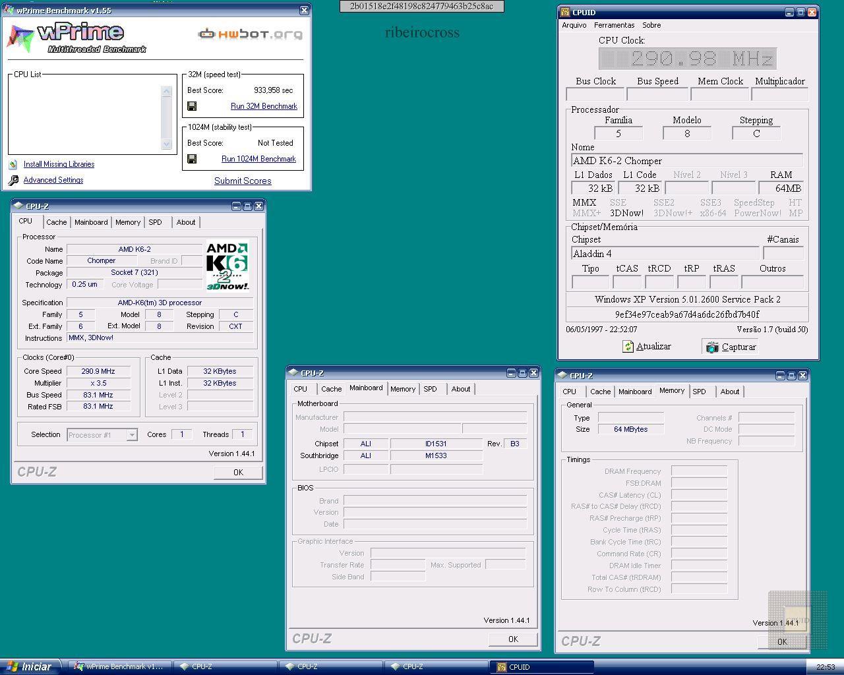Image resolution: width=844 pixels, height=675 pixels.
Task: Open Memory tab in CPU-Z CPU window
Action: [x=128, y=222]
